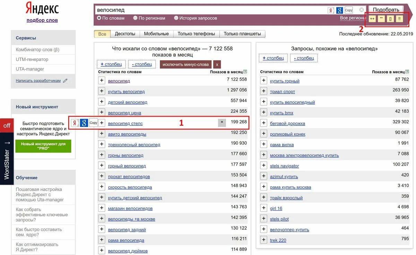
Task: Switch to the 'Только телефоны' tab
Action: pyautogui.click(x=196, y=34)
